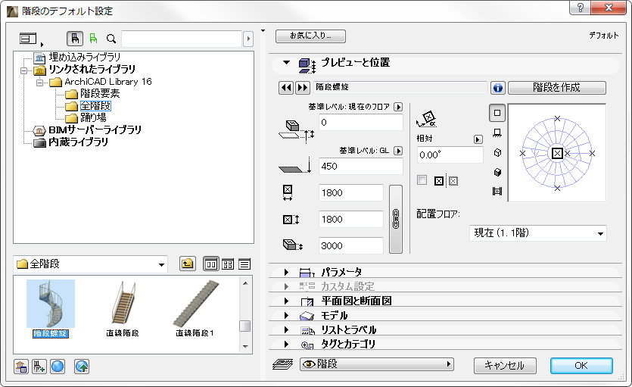Click the blue globe web objects icon
Image resolution: width=632 pixels, height=387 pixels.
point(58,367)
